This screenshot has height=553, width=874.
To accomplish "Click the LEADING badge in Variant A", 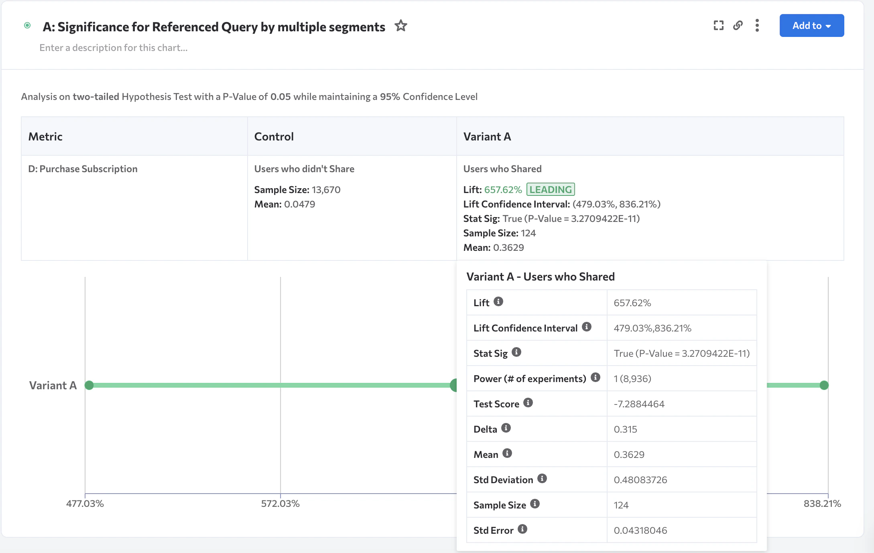I will pyautogui.click(x=550, y=189).
